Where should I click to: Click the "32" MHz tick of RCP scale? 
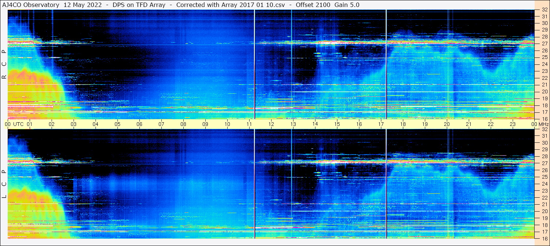[544, 10]
